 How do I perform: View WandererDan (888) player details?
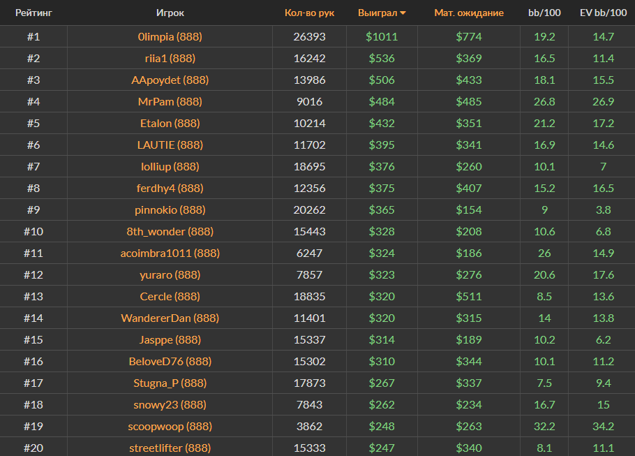[170, 318]
